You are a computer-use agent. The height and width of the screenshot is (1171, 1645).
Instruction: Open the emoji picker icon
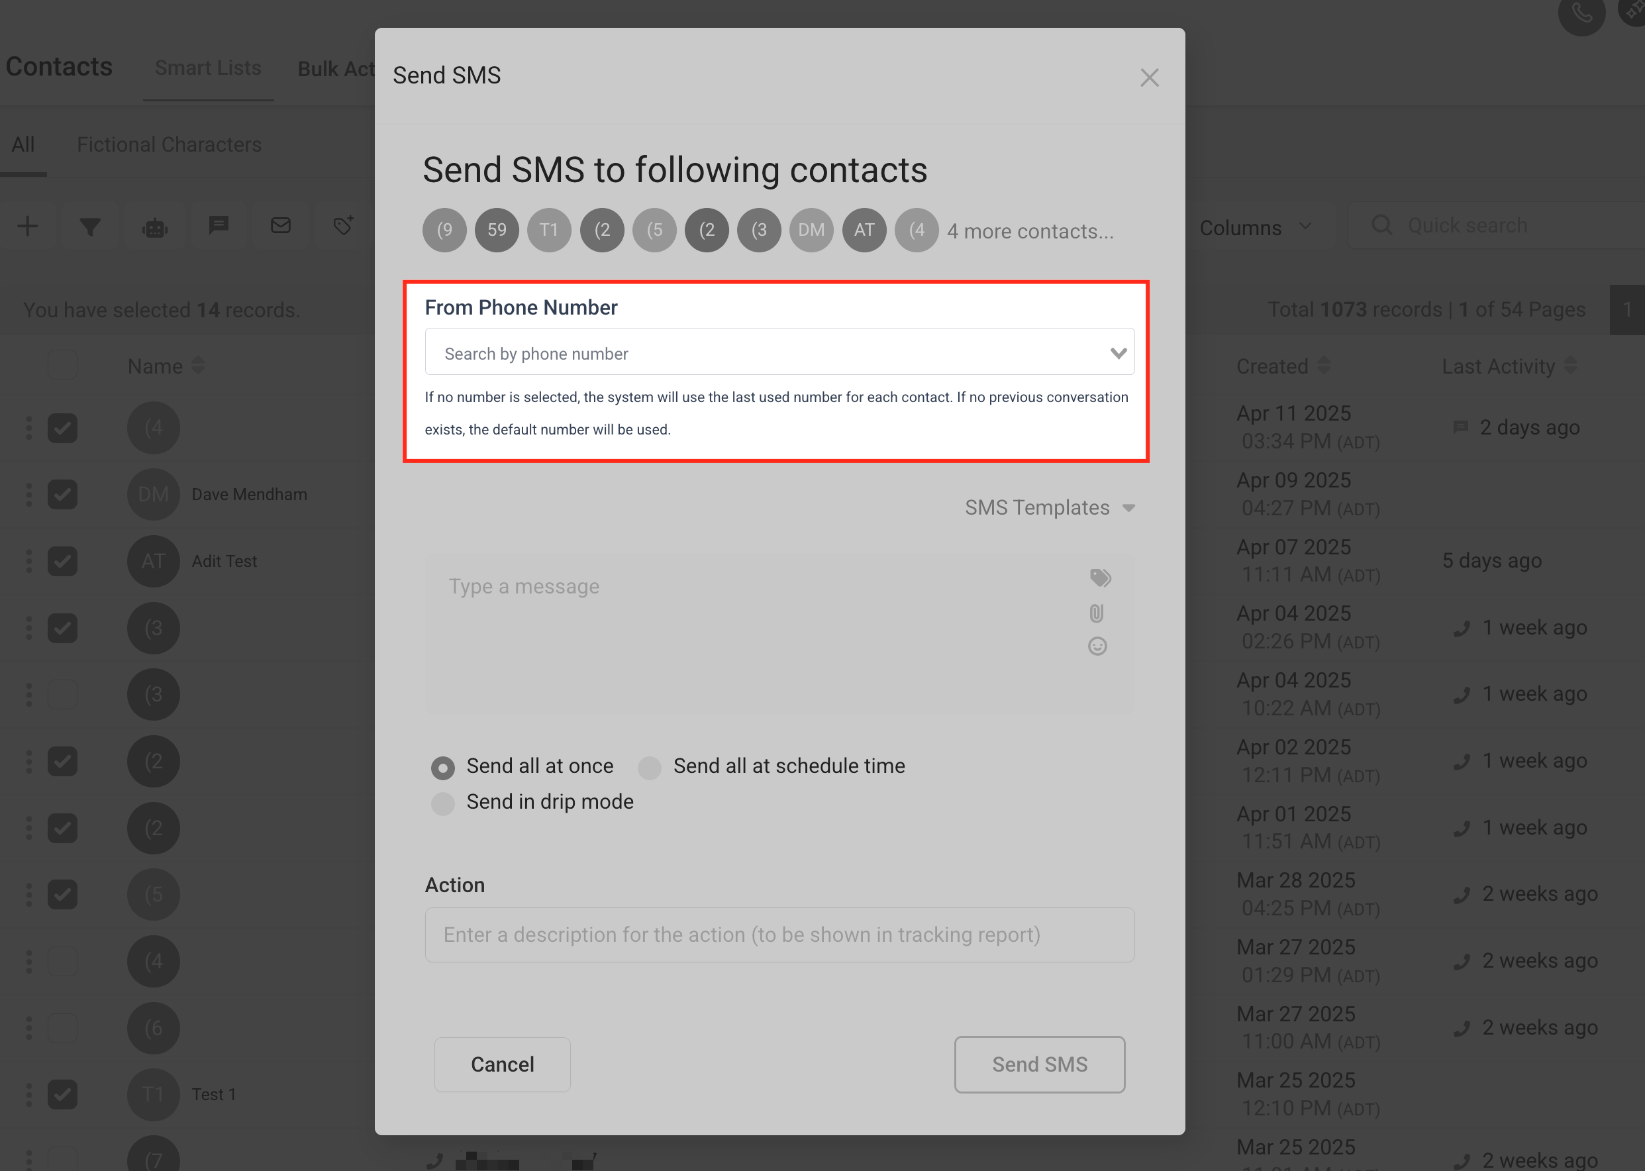1097,646
